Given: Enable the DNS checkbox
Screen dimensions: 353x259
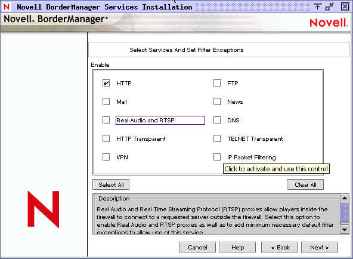Looking at the screenshot, I should tap(217, 120).
